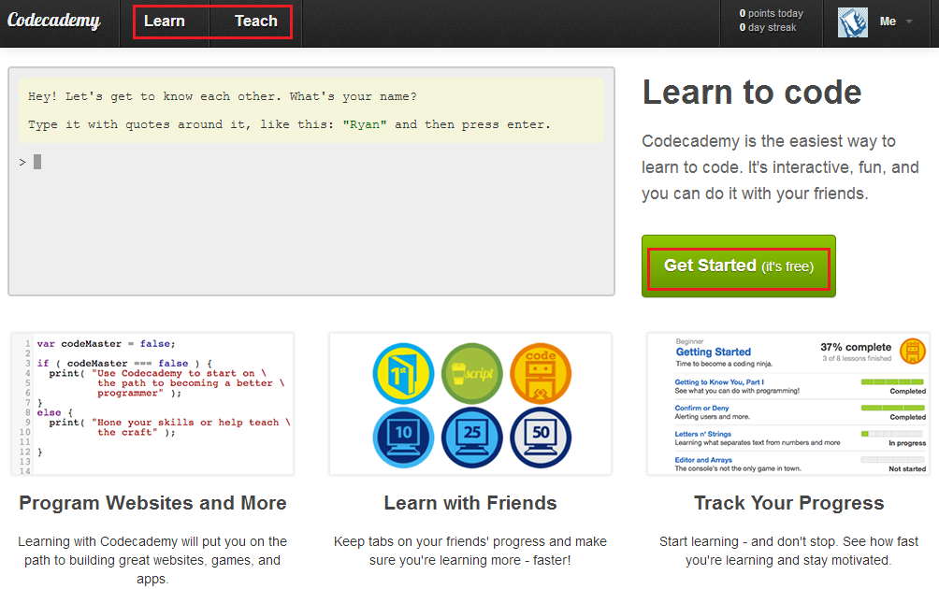Open the Teach menu item
Image resolution: width=939 pixels, height=589 pixels.
coord(255,21)
